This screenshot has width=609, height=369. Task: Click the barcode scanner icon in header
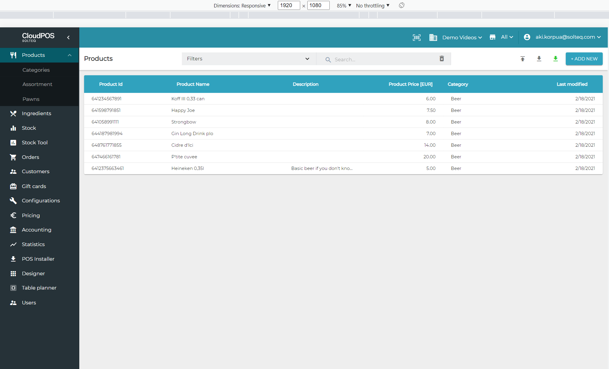416,37
